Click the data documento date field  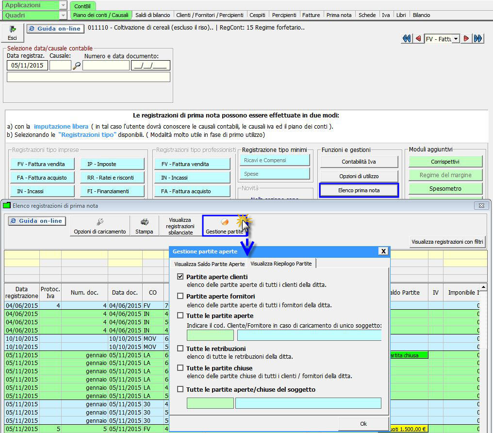click(x=150, y=66)
